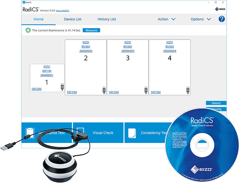The height and width of the screenshot is (183, 248).
Task: Open serial number 00000003 link
Action: (128, 51)
